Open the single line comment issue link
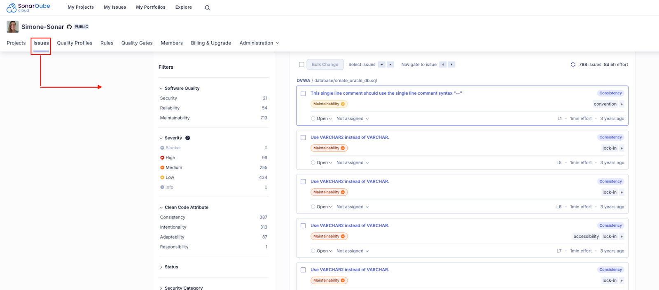This screenshot has height=290, width=659. [386, 93]
